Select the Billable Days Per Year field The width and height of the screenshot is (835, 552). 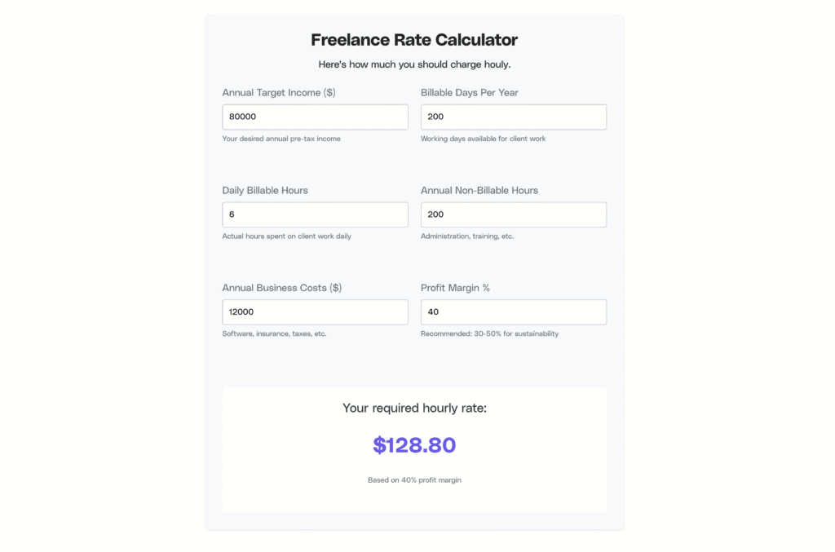click(513, 117)
